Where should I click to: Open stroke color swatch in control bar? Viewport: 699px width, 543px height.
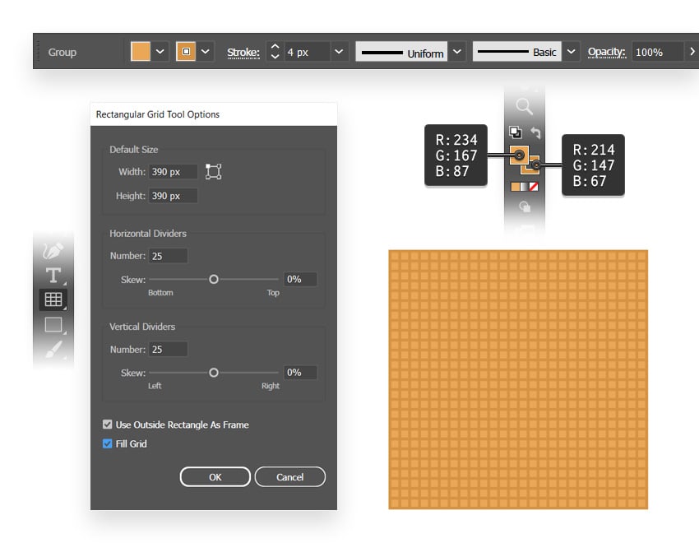[x=186, y=52]
